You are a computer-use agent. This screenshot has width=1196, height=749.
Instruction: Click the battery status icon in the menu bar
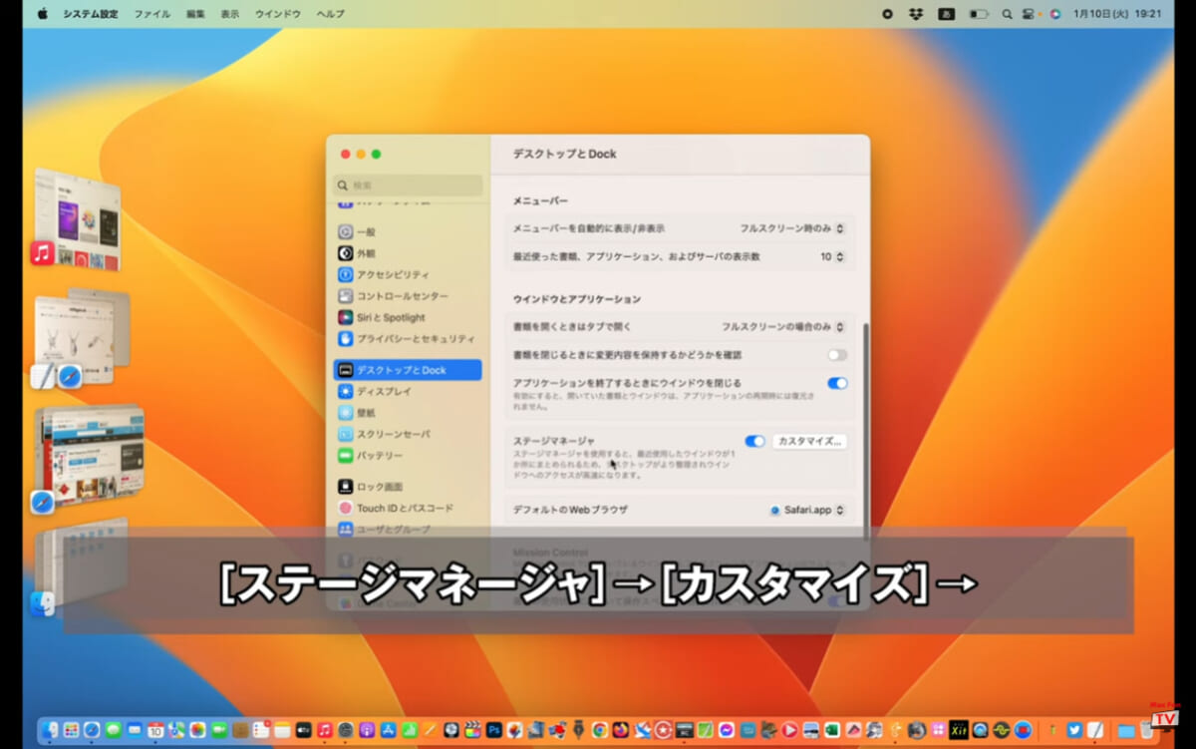[979, 14]
